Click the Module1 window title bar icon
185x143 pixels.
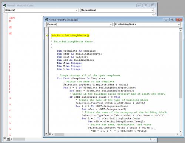coord(4,6)
